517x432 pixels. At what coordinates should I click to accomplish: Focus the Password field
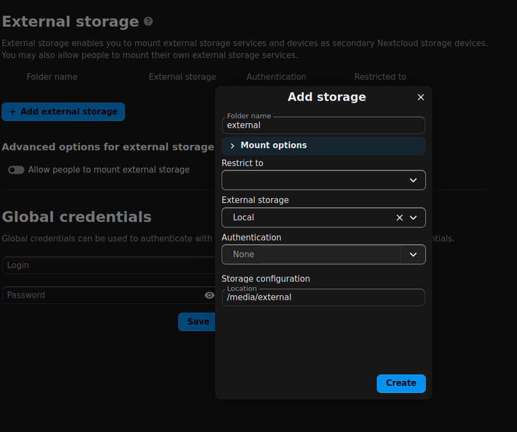pos(103,295)
